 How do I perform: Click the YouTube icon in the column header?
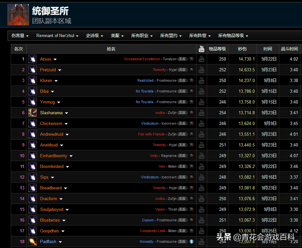[x=202, y=49]
